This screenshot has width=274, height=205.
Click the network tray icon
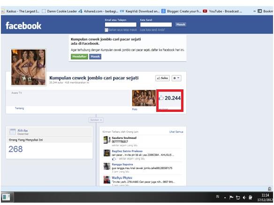click(x=238, y=197)
